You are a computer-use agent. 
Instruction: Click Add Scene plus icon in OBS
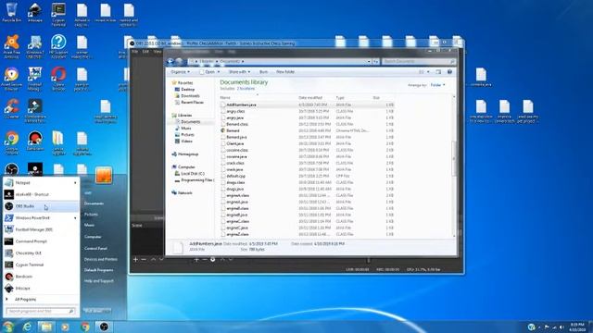135,259
